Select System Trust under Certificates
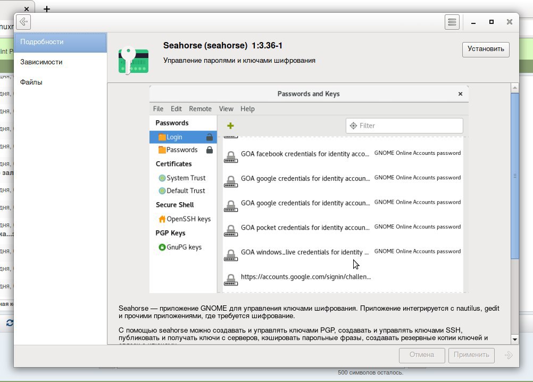This screenshot has height=382, width=533. (183, 178)
